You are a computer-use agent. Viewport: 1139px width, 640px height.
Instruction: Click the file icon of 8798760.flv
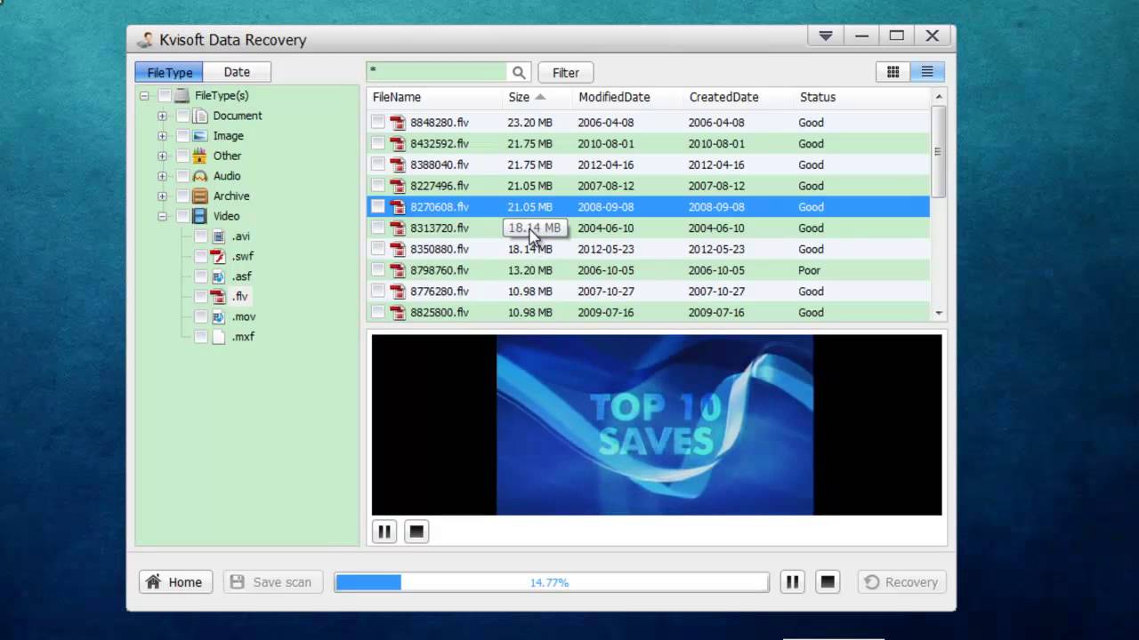398,270
